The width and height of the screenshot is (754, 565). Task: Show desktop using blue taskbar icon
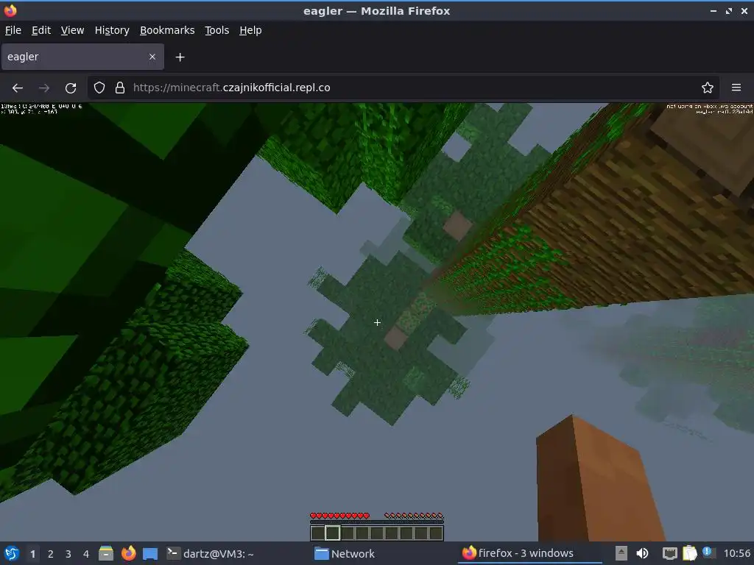coord(150,554)
